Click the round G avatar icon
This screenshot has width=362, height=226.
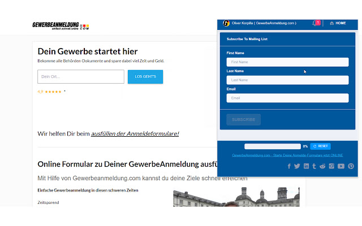[x=226, y=23]
